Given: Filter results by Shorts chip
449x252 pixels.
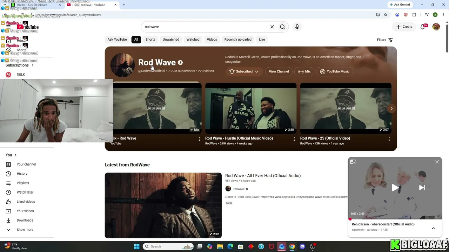Looking at the screenshot, I should pyautogui.click(x=150, y=40).
